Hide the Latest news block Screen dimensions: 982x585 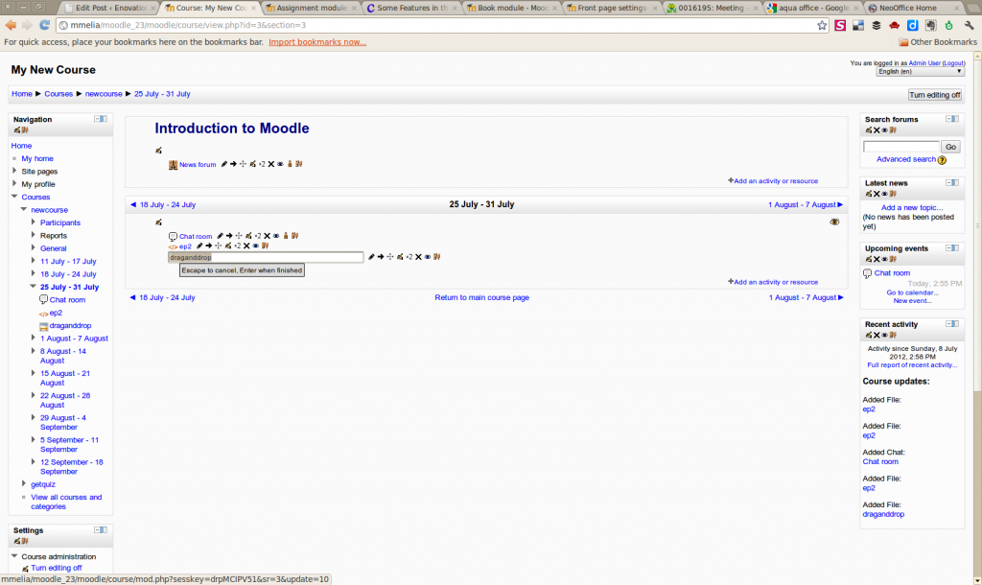tap(885, 194)
